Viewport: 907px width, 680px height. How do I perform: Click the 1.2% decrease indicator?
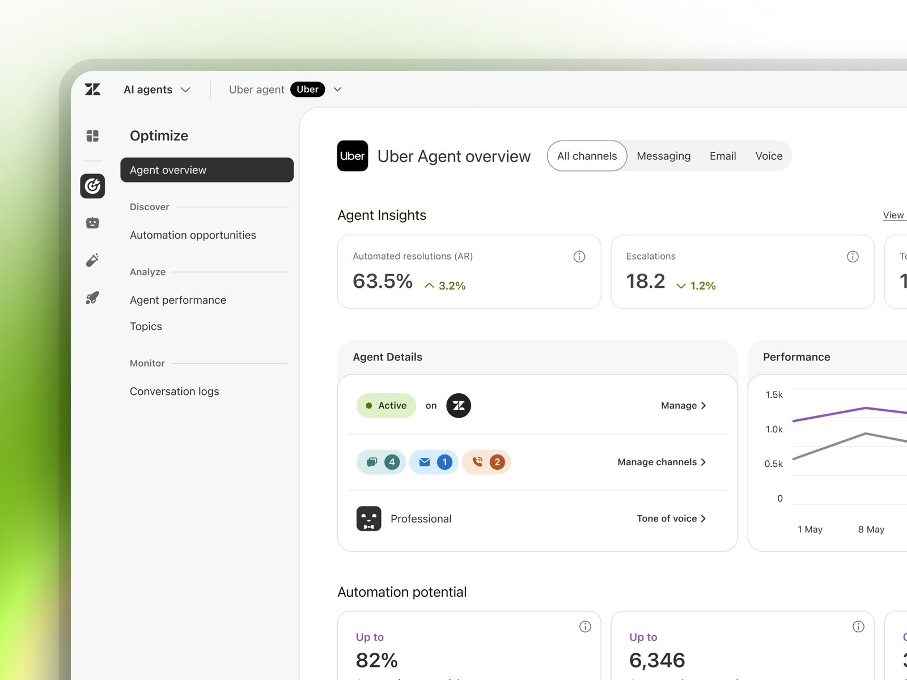pyautogui.click(x=696, y=286)
